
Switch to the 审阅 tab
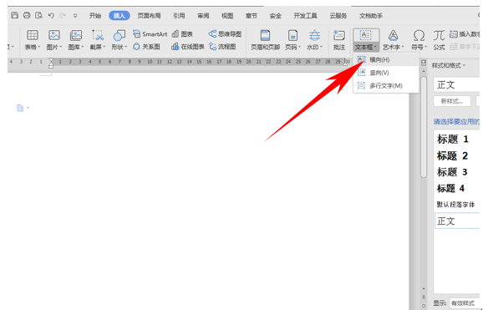pos(203,16)
